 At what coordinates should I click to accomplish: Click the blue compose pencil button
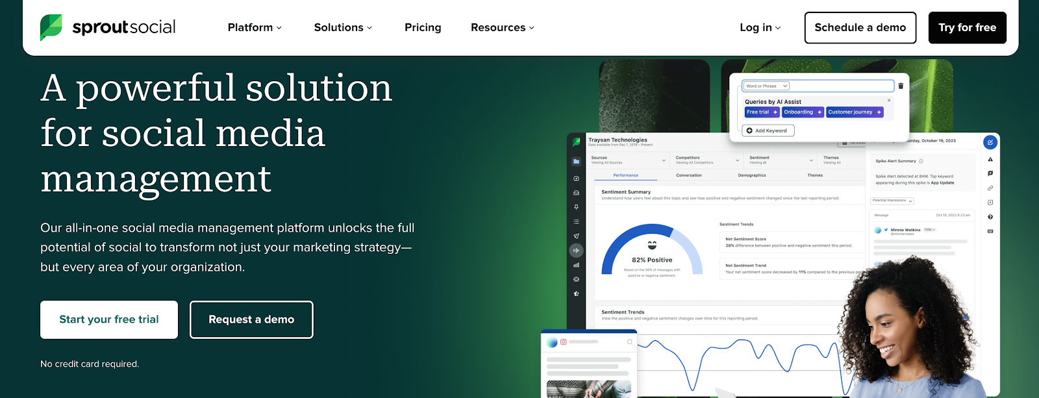point(990,142)
